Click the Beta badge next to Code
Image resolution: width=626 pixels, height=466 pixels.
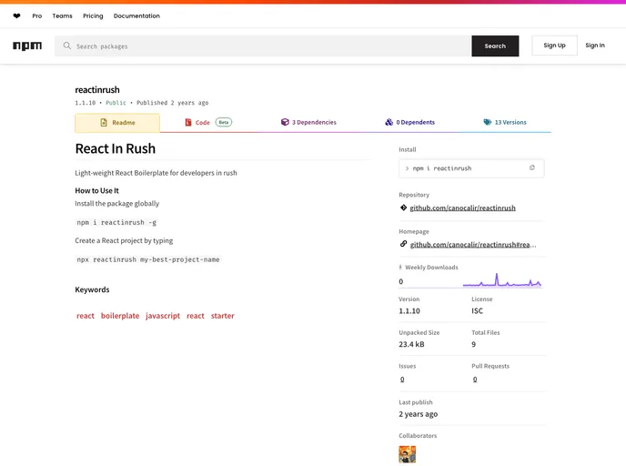(x=224, y=122)
